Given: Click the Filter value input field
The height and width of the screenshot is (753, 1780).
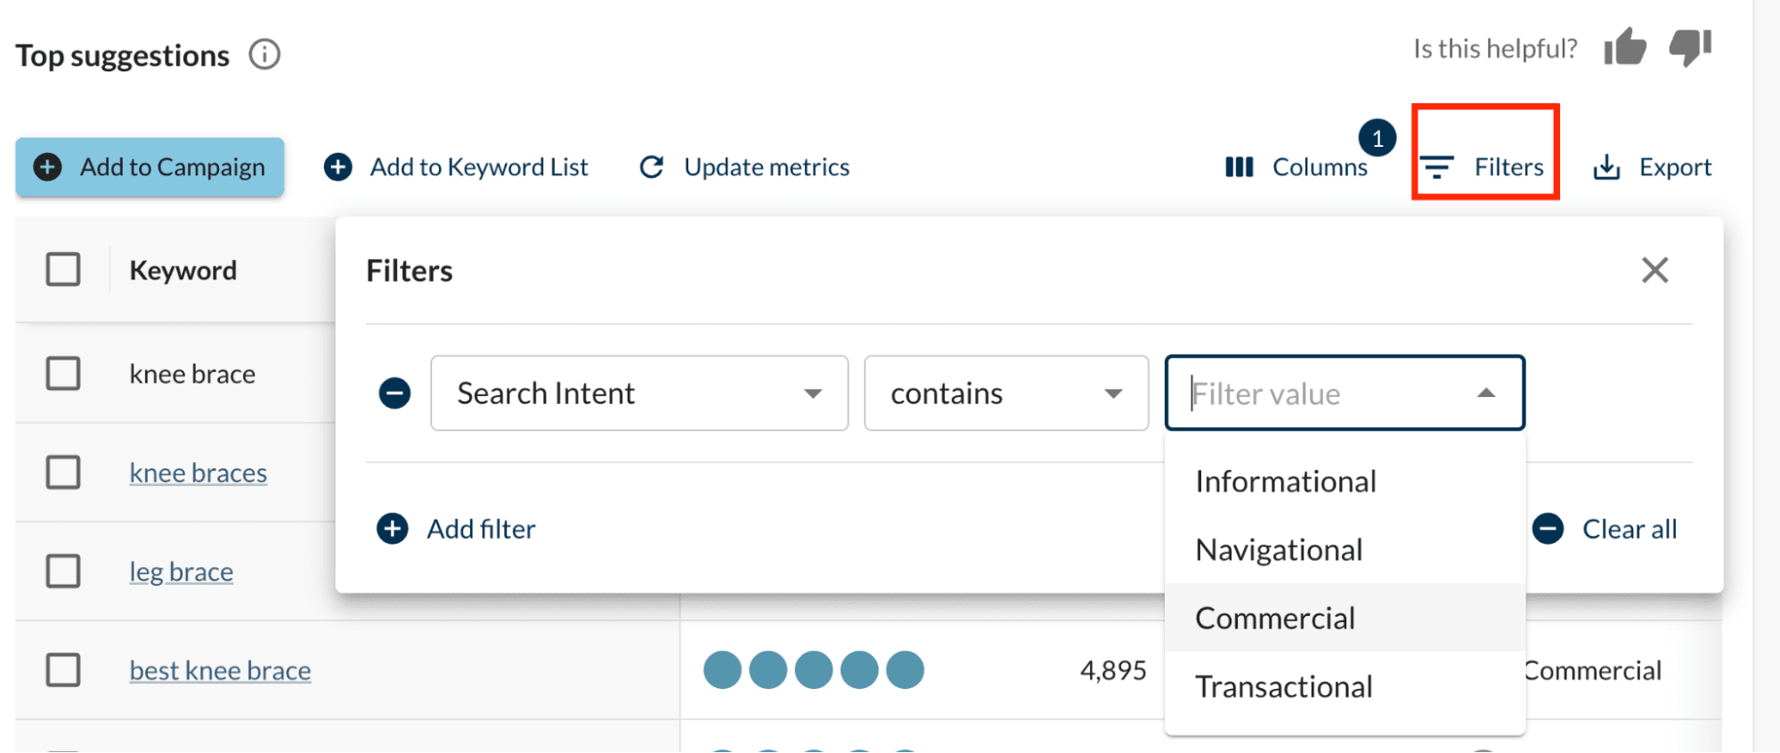Looking at the screenshot, I should coord(1318,393).
